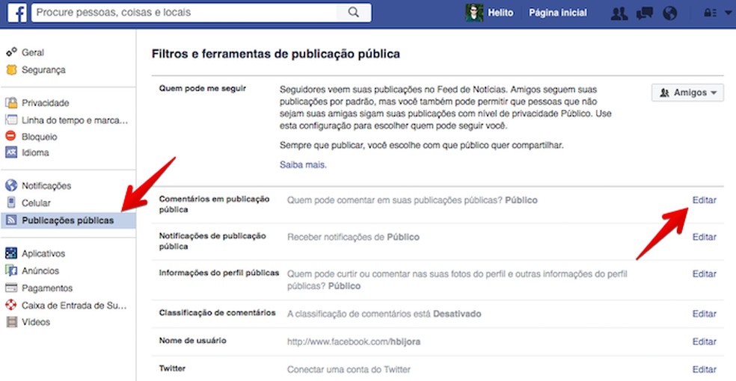Click the Privacidade lock icon
Viewport: 736px width, 381px height.
pyautogui.click(x=11, y=102)
